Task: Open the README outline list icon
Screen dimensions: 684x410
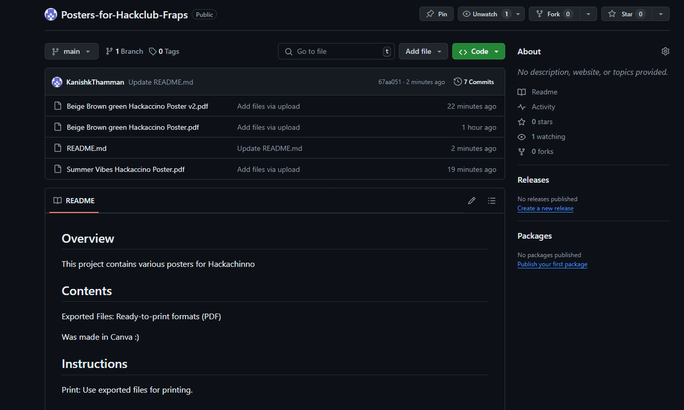Action: tap(492, 201)
